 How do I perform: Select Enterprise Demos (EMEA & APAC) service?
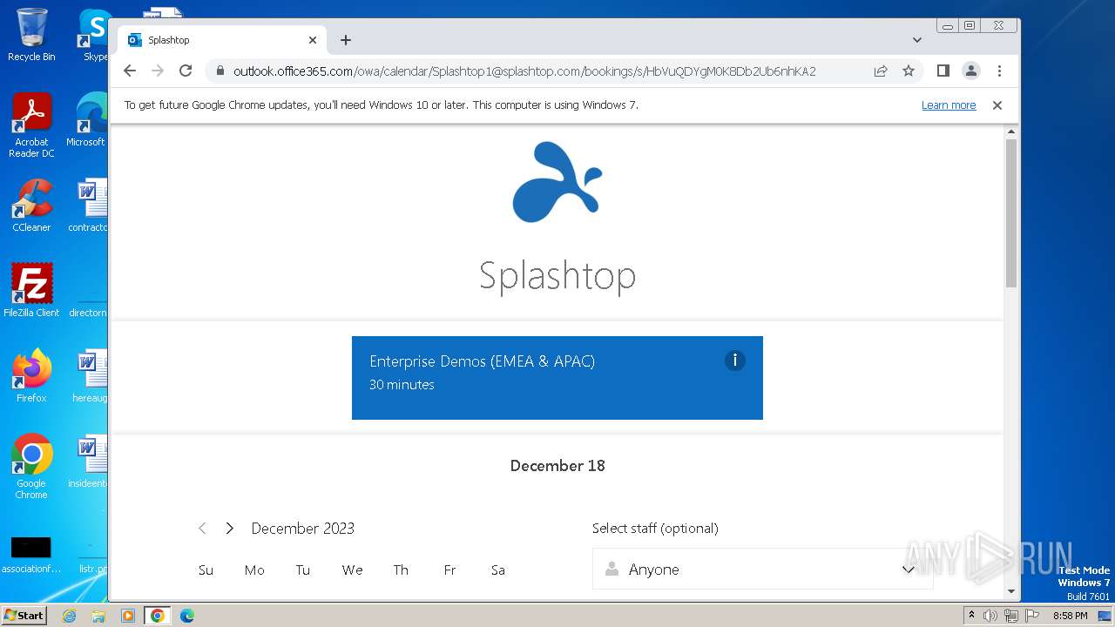click(557, 378)
